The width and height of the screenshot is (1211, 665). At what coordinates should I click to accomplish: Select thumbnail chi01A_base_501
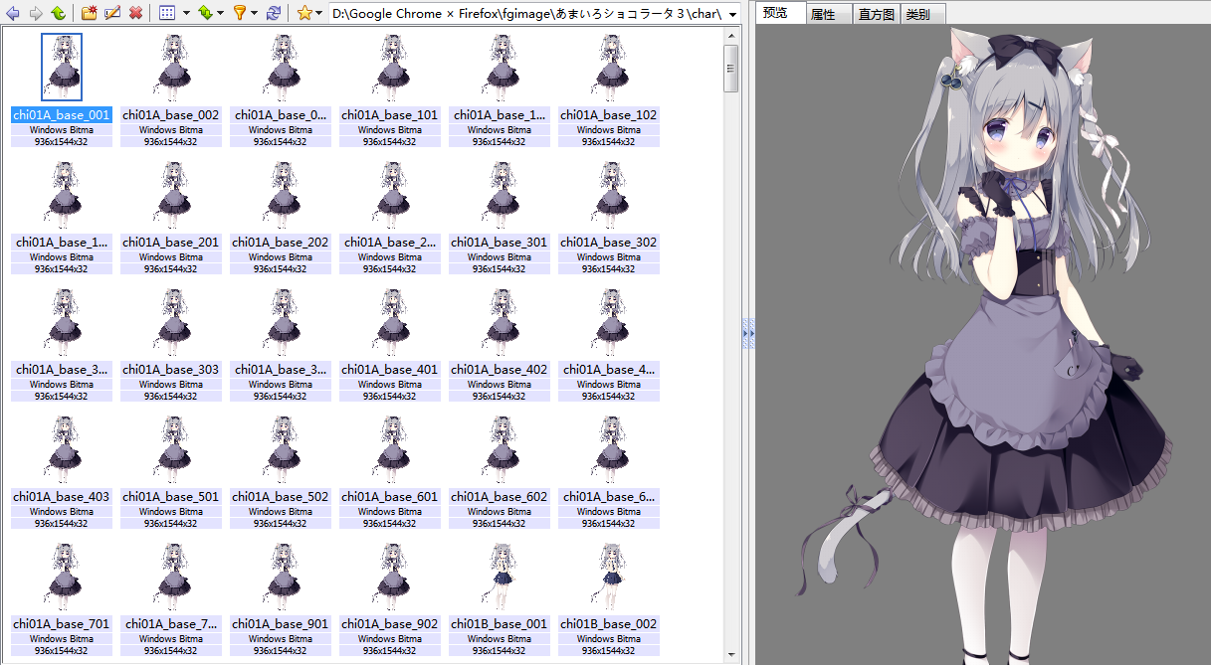171,448
